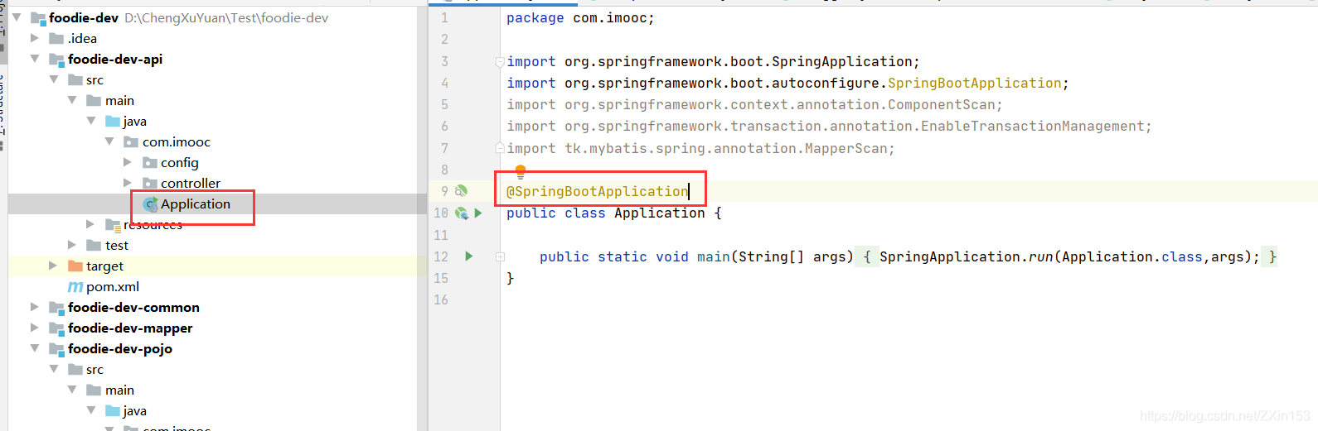Click the config package icon
Viewport: 1318px width, 431px height.
coord(150,163)
